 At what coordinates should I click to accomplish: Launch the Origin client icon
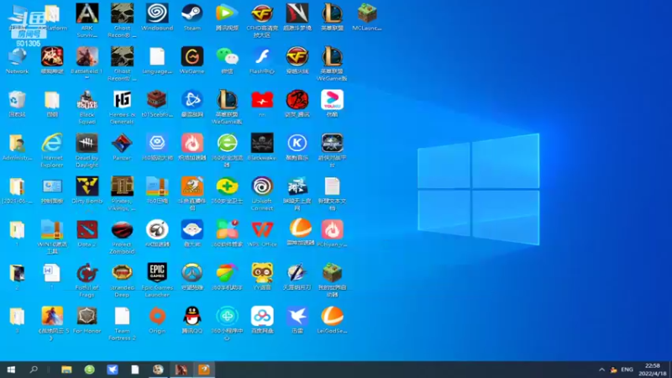pos(157,320)
